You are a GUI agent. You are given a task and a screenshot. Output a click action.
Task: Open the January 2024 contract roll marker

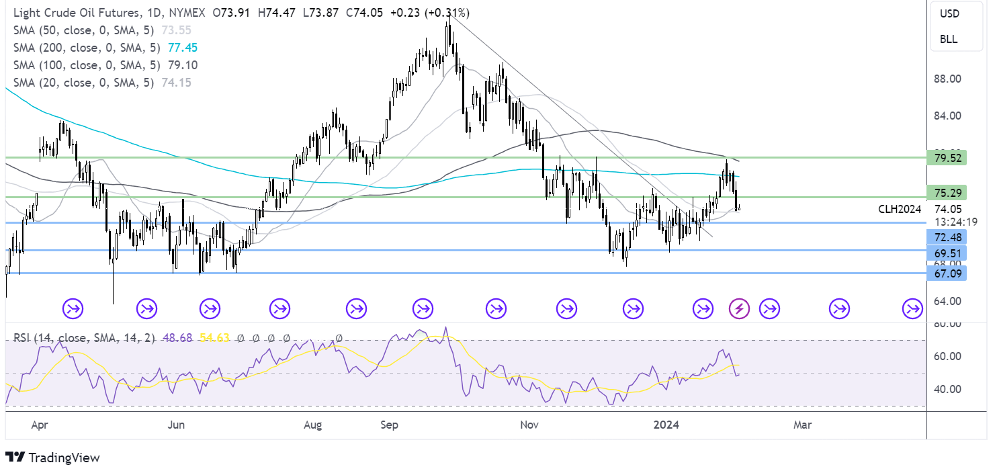pos(703,309)
